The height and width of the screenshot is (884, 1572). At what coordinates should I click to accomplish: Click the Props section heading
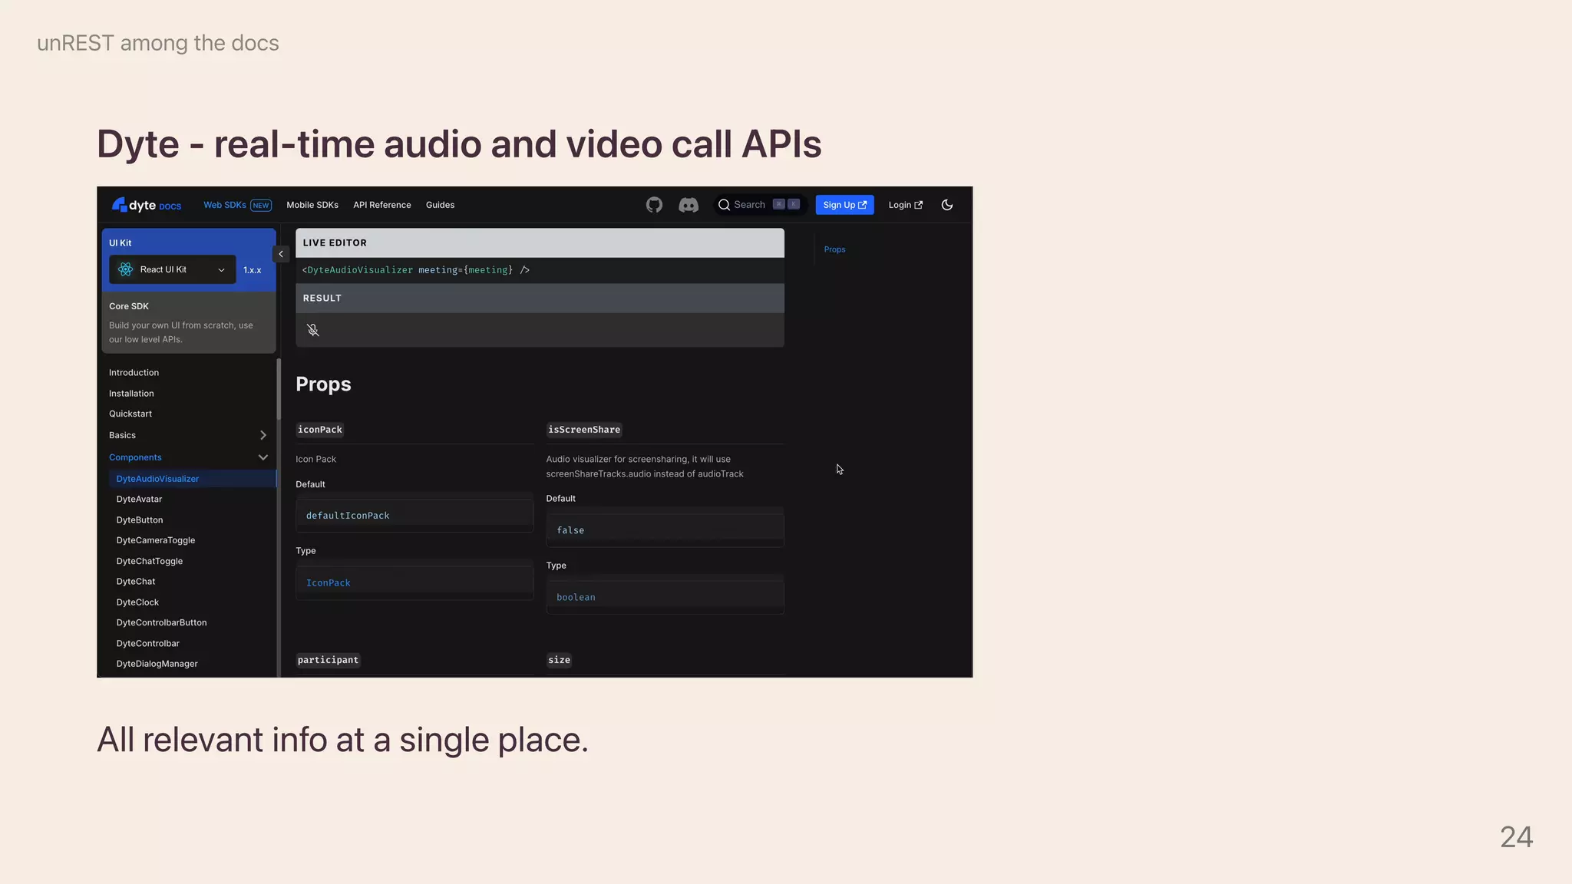pos(323,384)
